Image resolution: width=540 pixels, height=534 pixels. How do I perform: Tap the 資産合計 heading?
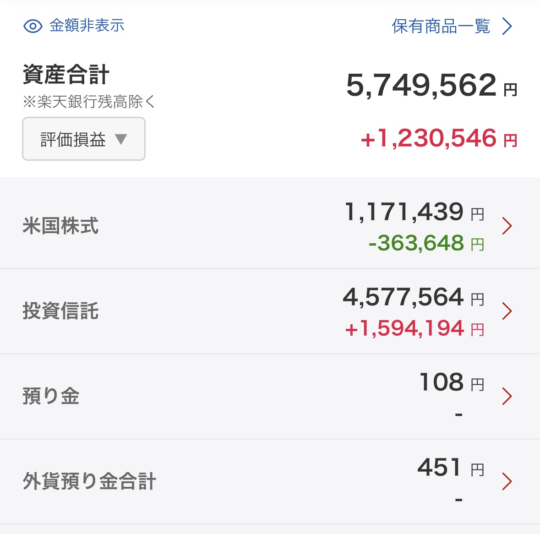tap(66, 74)
